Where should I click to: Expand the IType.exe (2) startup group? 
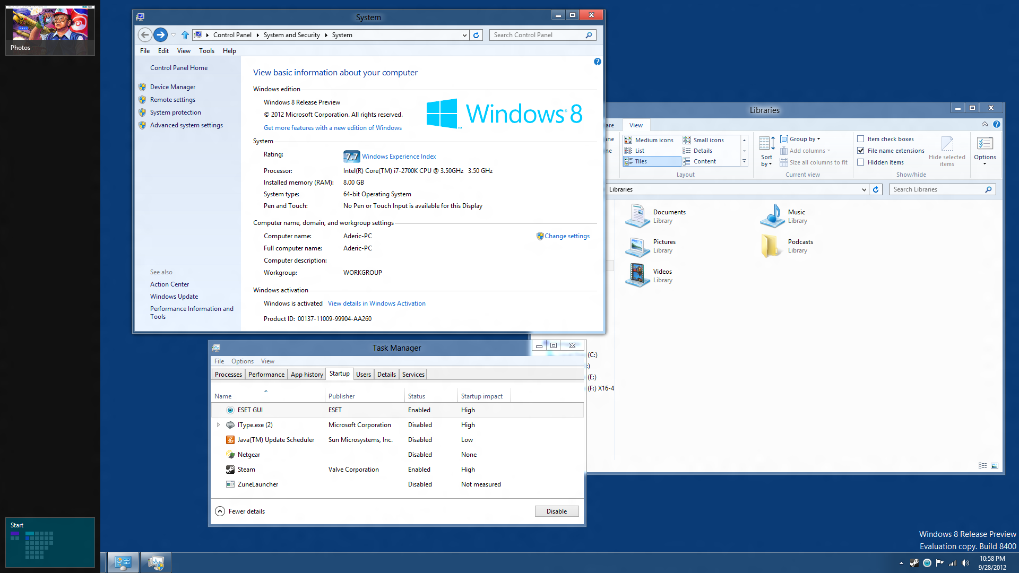[x=218, y=425]
